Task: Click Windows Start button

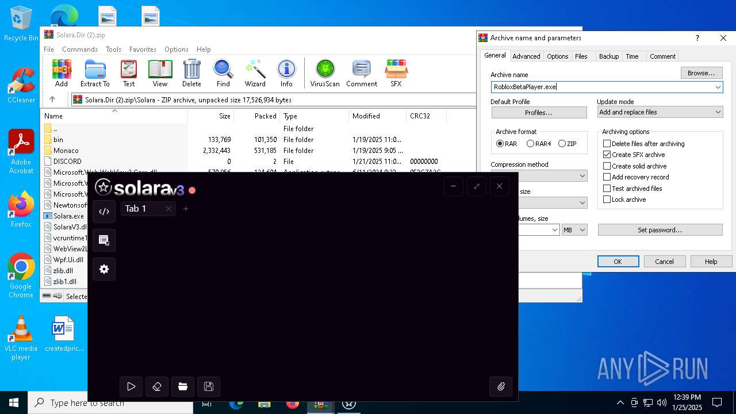Action: tap(14, 402)
